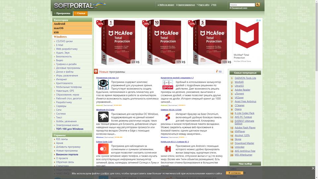Open CD/DVD диски subcategory
This screenshot has width=318, height=179.
[x=64, y=41]
